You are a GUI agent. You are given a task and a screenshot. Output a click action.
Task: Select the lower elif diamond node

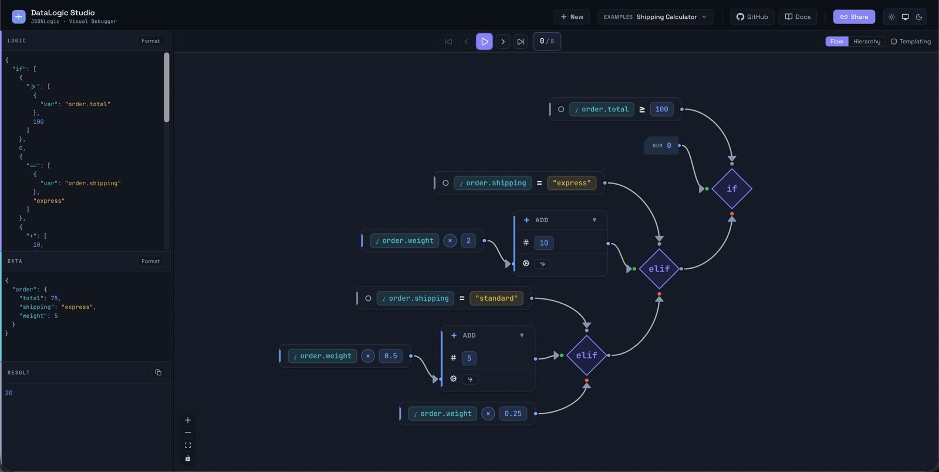point(586,355)
